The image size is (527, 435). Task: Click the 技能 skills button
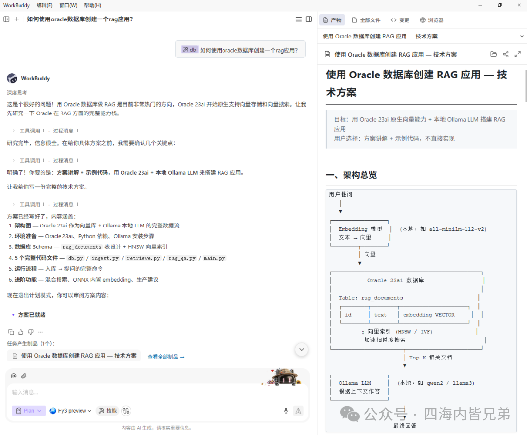[107, 411]
